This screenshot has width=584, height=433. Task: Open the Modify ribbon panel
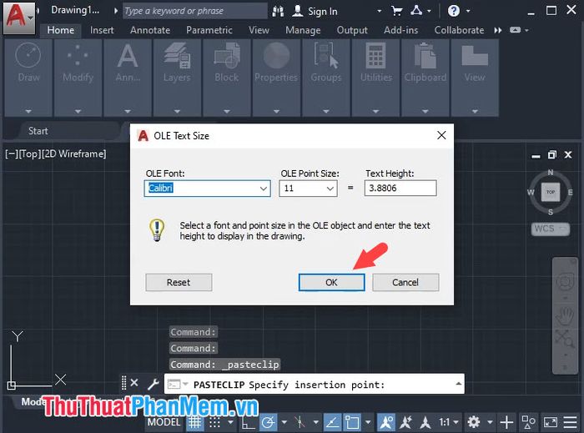point(78,78)
